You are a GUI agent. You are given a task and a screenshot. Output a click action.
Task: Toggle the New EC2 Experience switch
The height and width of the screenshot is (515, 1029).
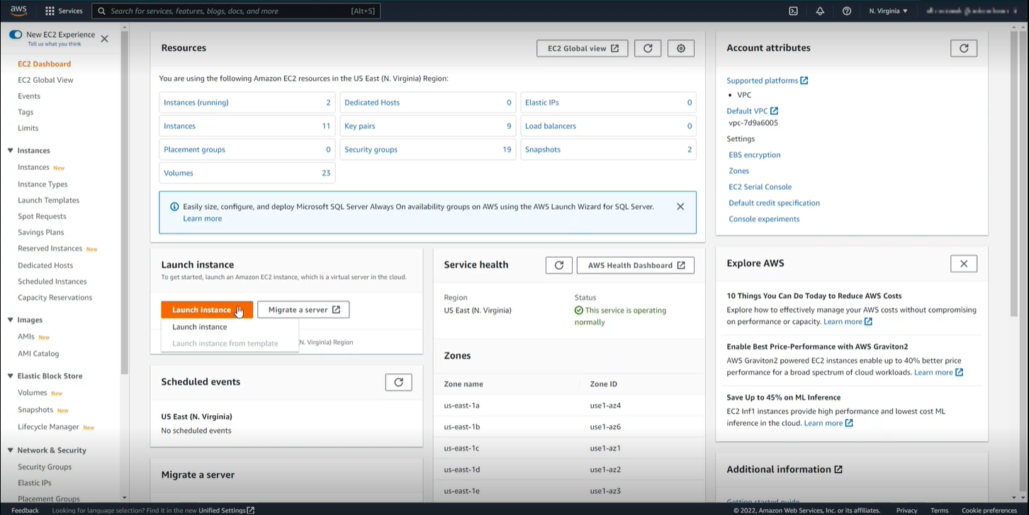16,35
